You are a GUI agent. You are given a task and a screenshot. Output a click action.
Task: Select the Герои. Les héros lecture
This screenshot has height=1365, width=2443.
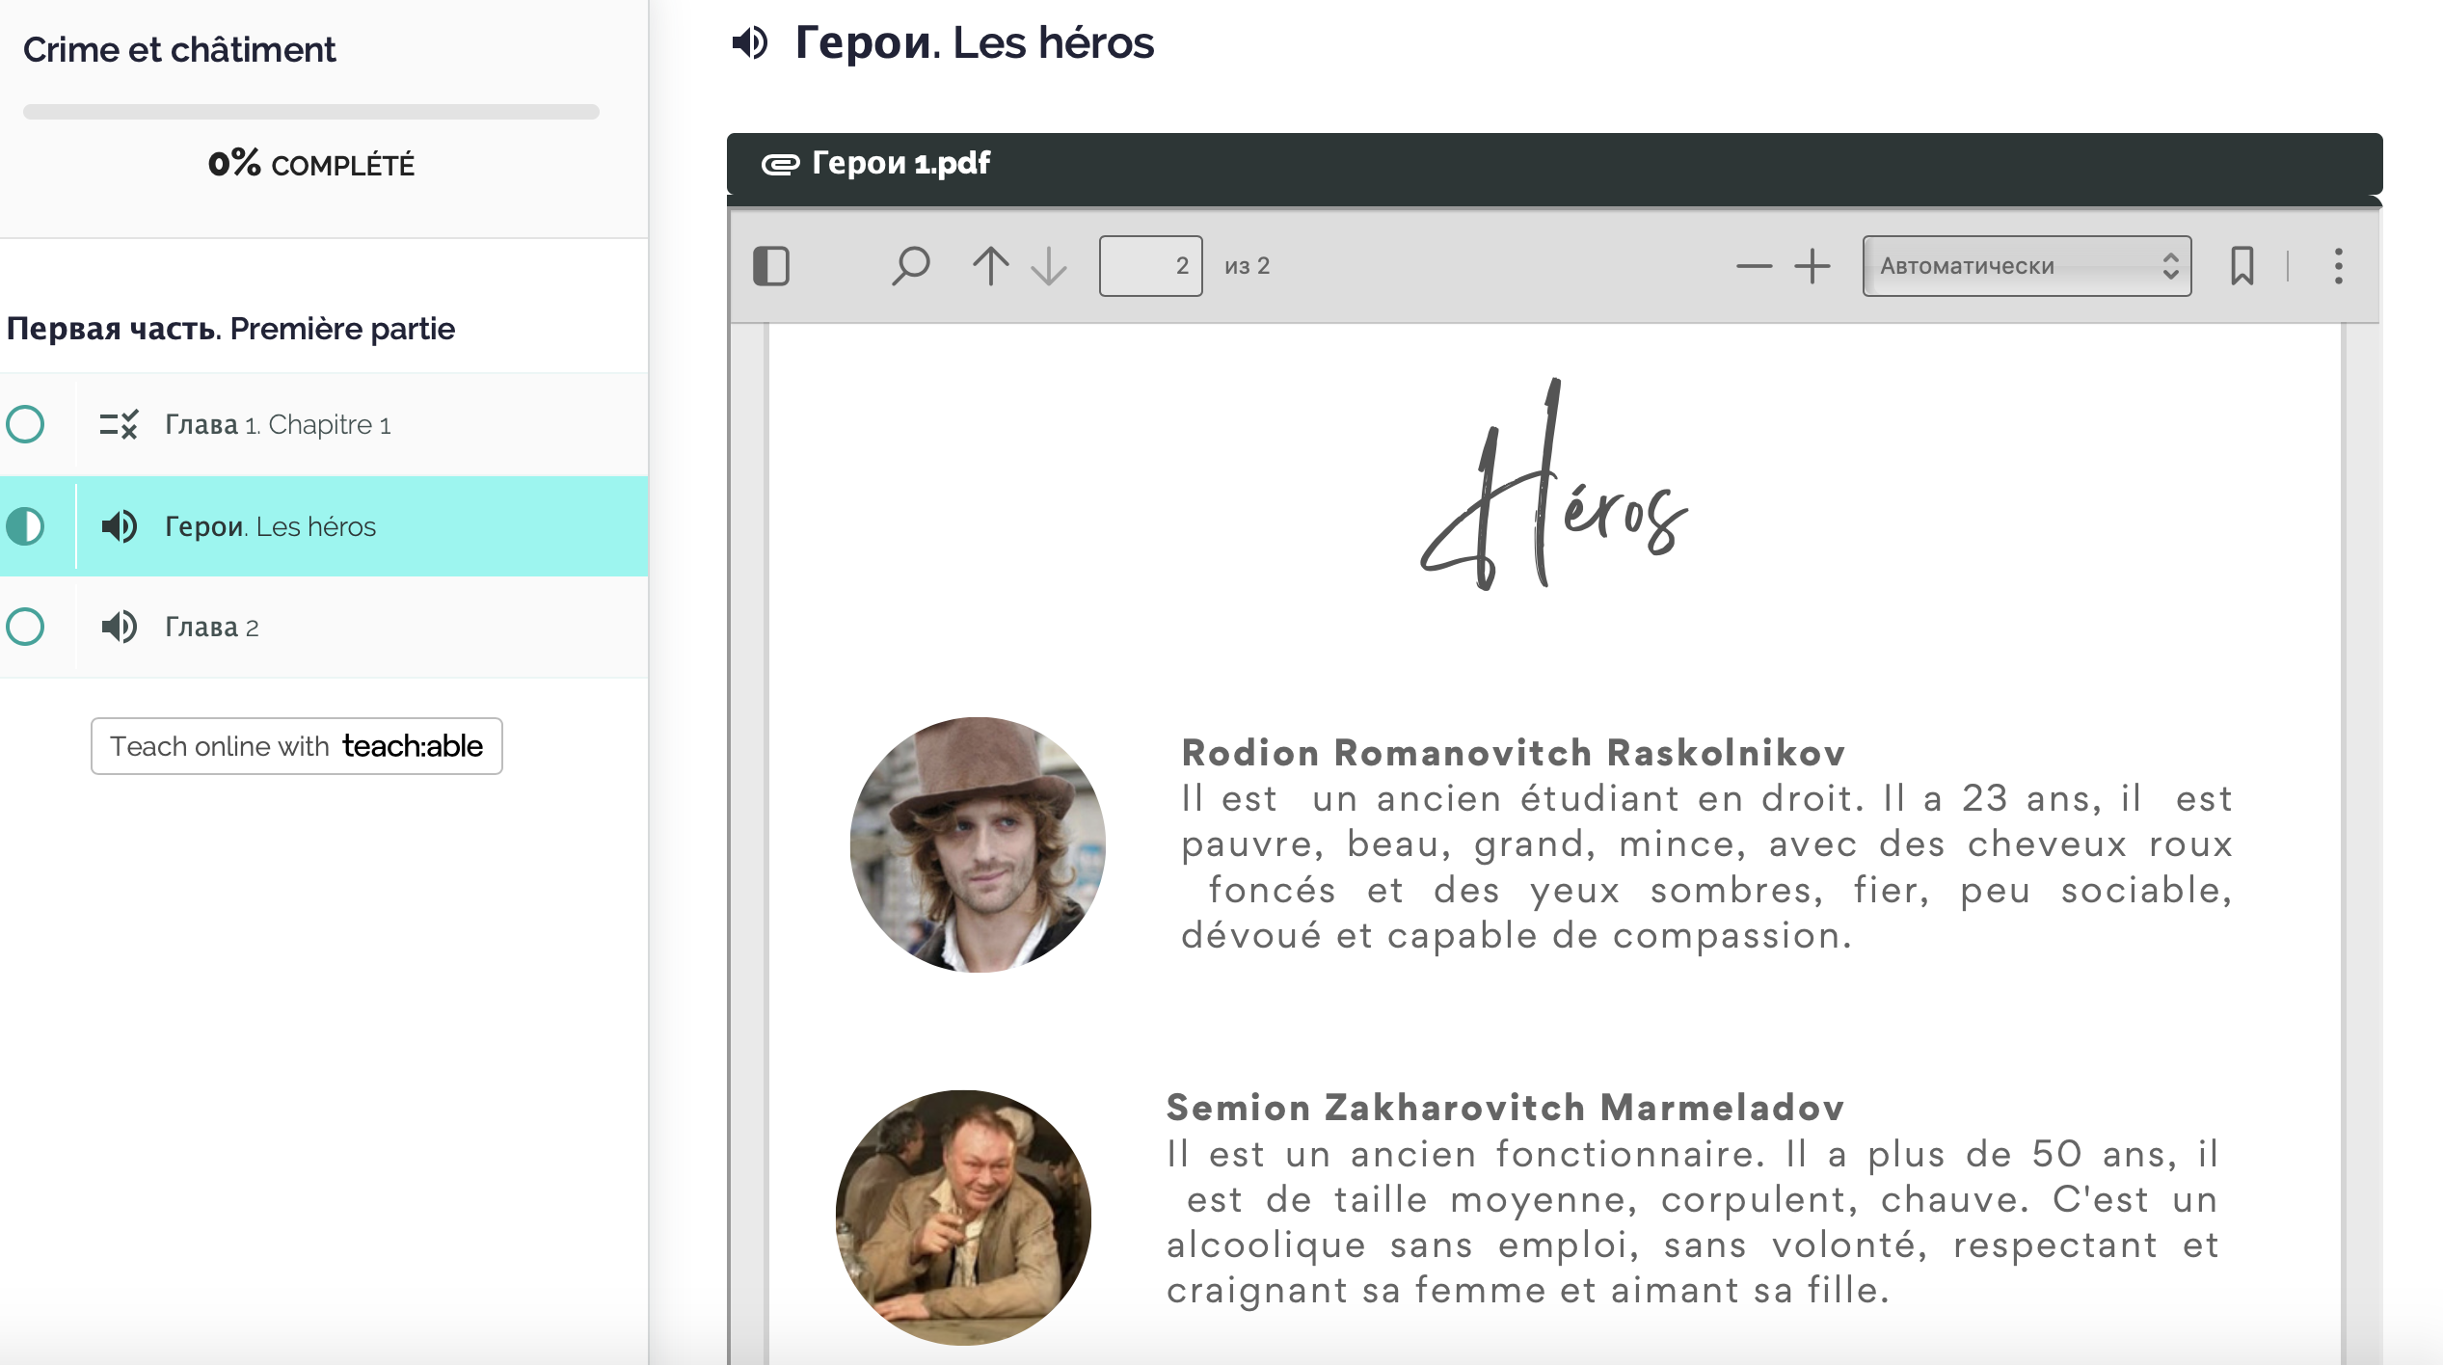[x=324, y=526]
